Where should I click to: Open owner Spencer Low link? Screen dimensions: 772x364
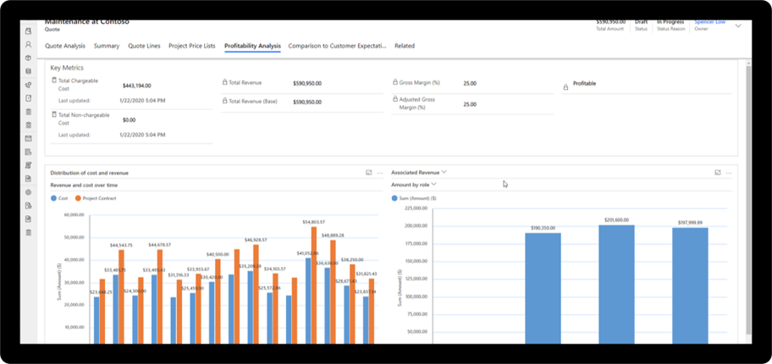709,22
